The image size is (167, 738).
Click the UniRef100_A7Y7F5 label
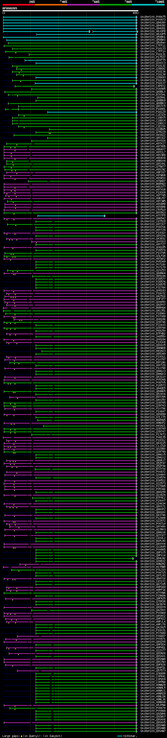point(153,216)
